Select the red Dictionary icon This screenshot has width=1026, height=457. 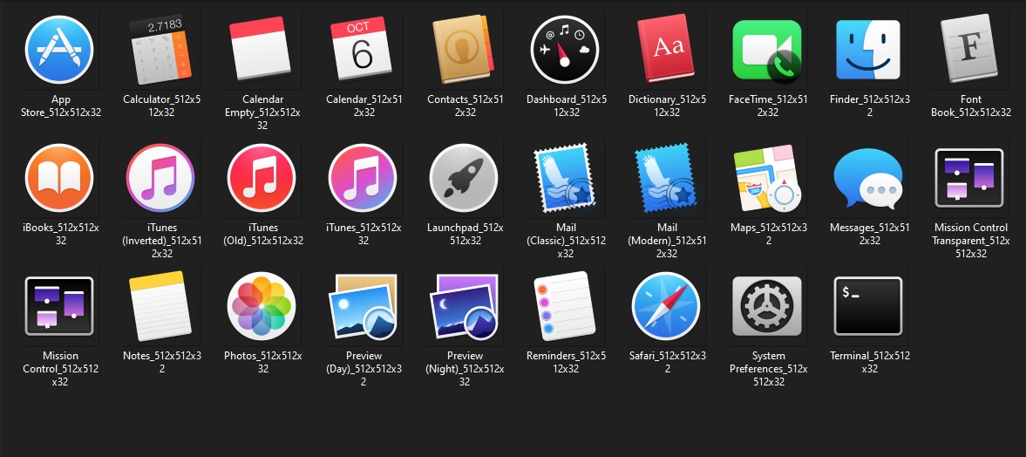click(x=666, y=50)
